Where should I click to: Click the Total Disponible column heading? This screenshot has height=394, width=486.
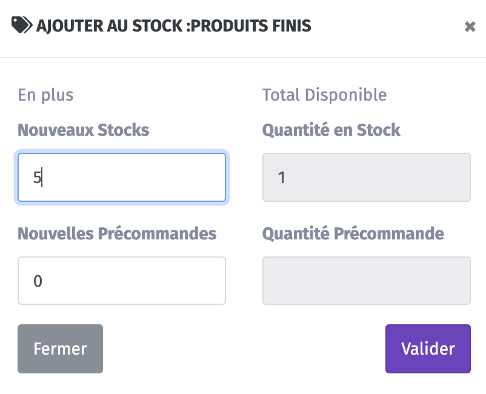coord(325,95)
